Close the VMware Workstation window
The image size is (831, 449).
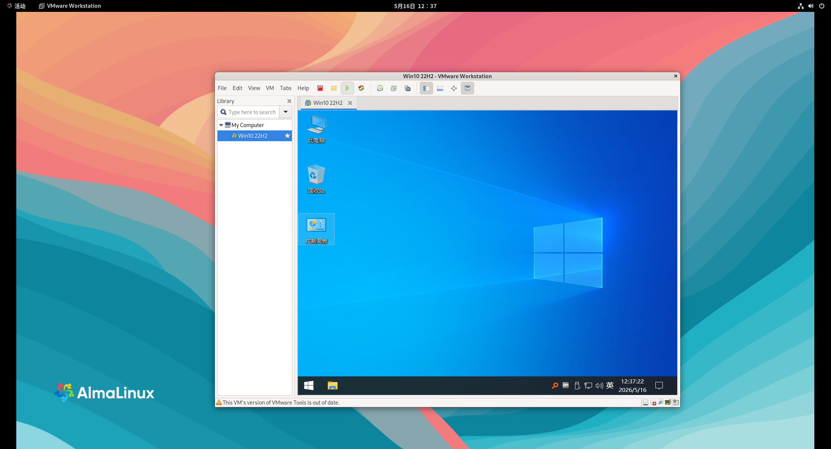[x=676, y=76]
